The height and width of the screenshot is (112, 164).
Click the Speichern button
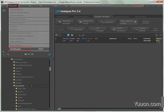(107, 22)
